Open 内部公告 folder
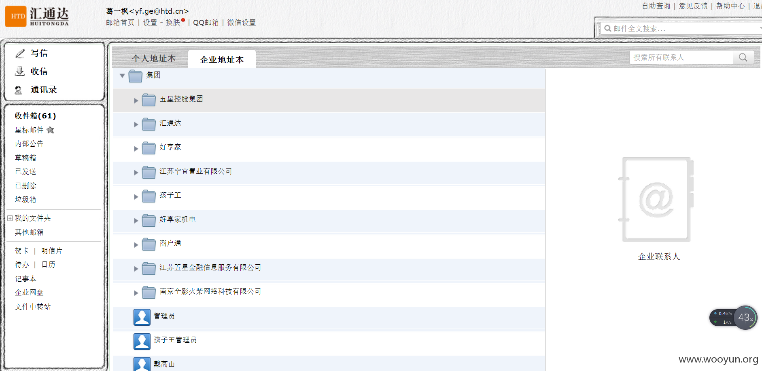762x371 pixels. pyautogui.click(x=29, y=144)
